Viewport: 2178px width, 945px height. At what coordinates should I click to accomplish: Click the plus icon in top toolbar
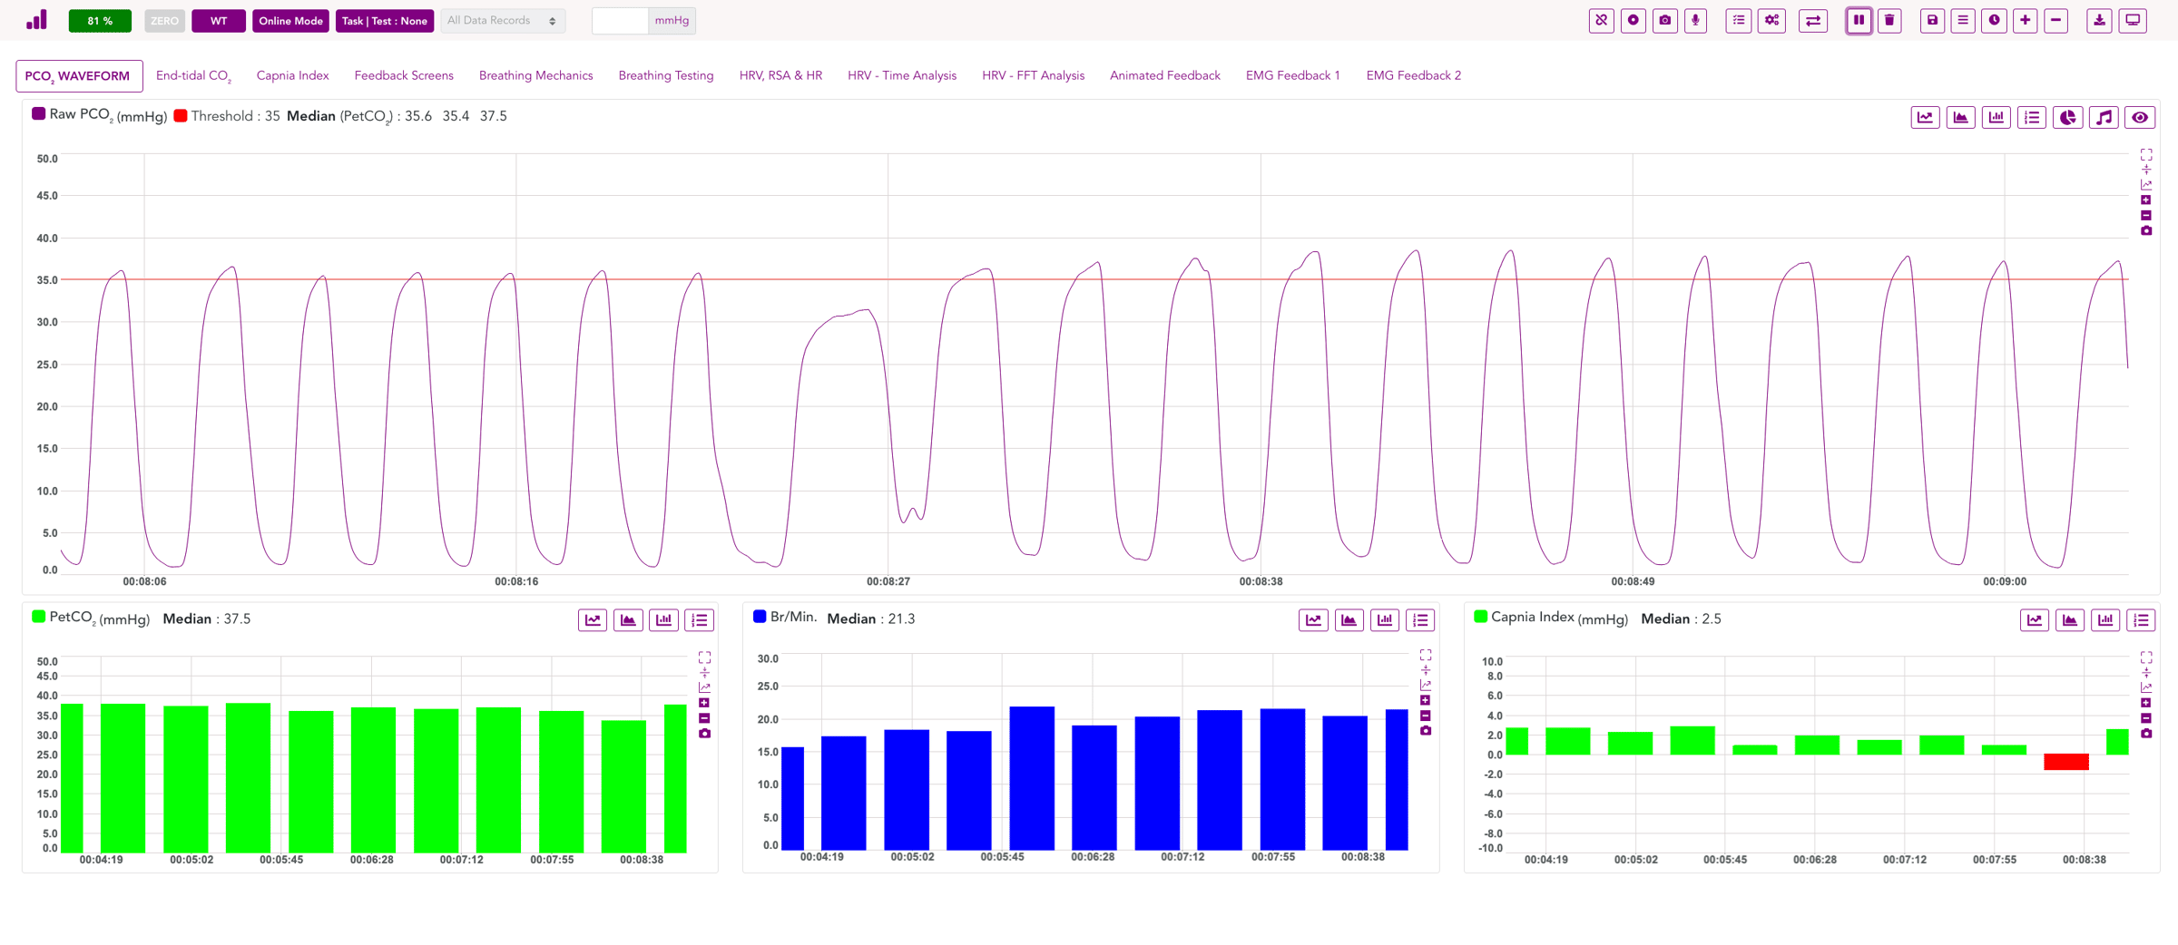(x=2025, y=20)
